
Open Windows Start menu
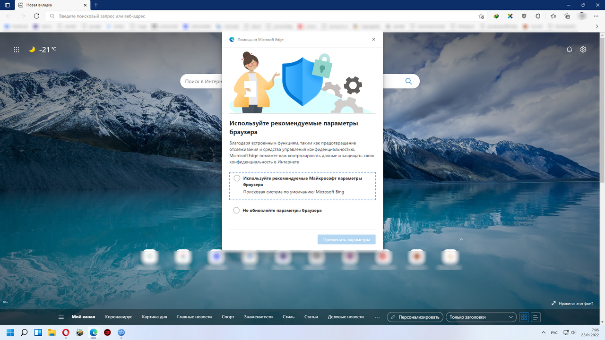(x=10, y=332)
